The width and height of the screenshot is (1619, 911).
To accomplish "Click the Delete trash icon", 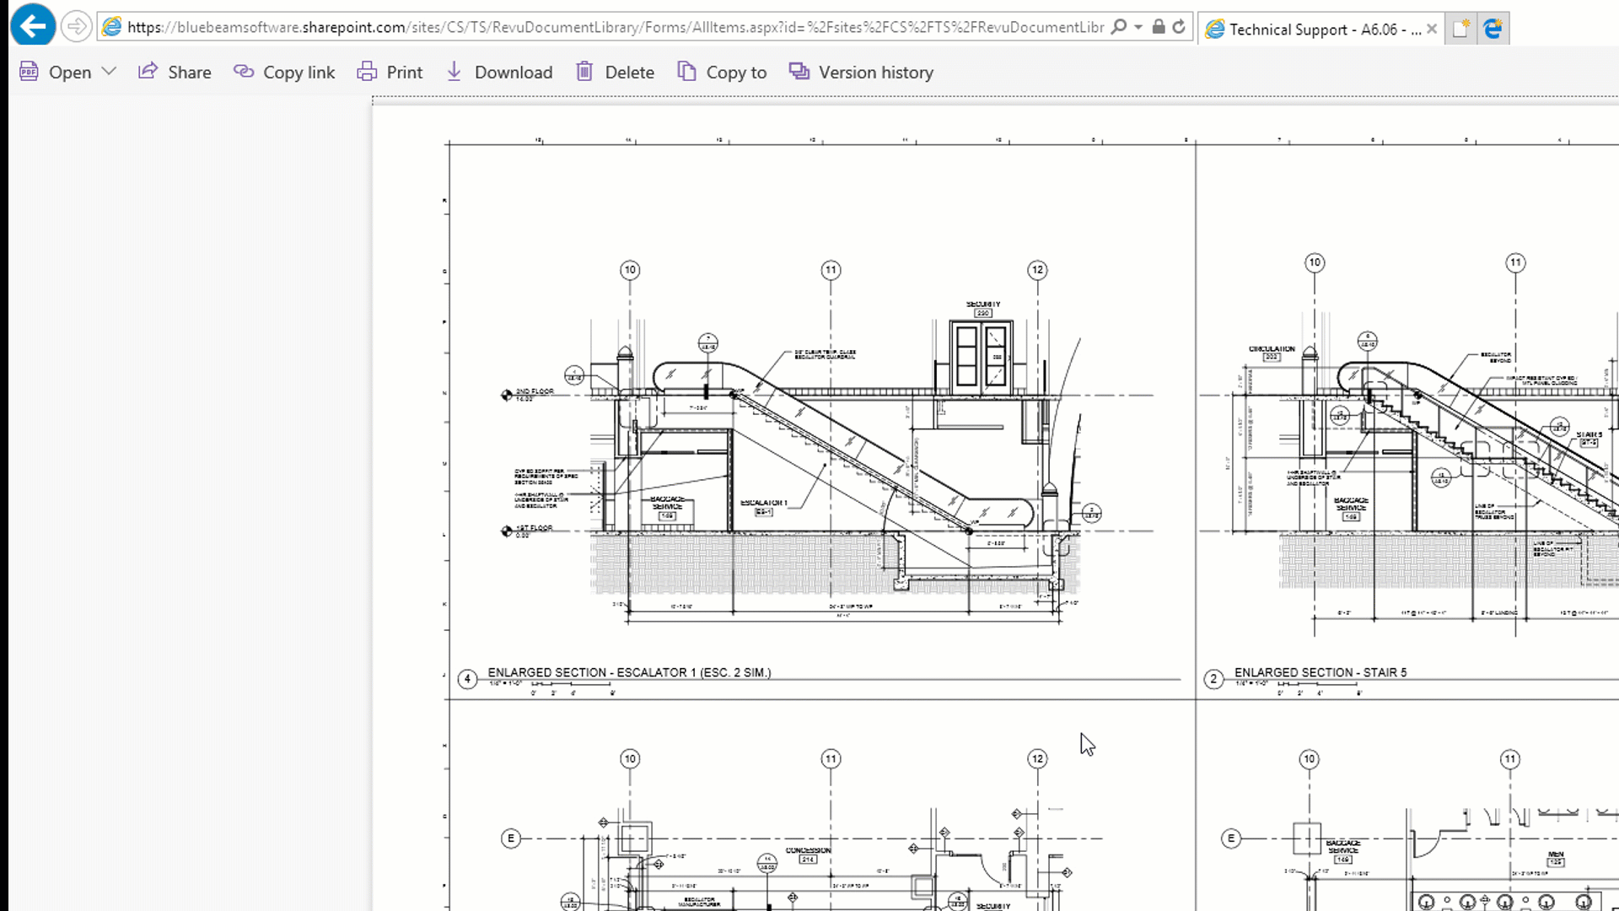I will [584, 72].
